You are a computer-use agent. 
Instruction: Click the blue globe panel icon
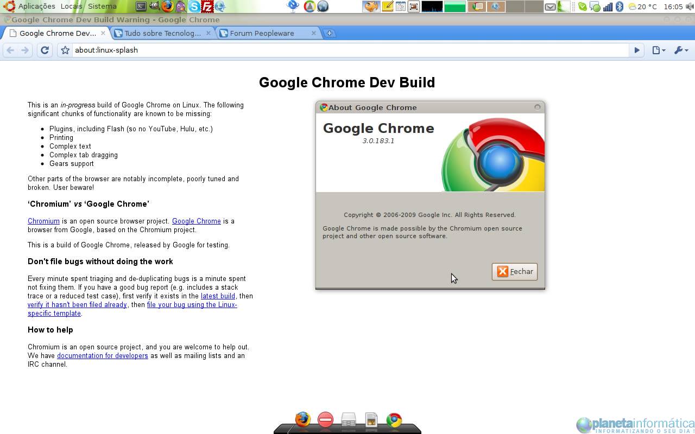click(x=323, y=7)
